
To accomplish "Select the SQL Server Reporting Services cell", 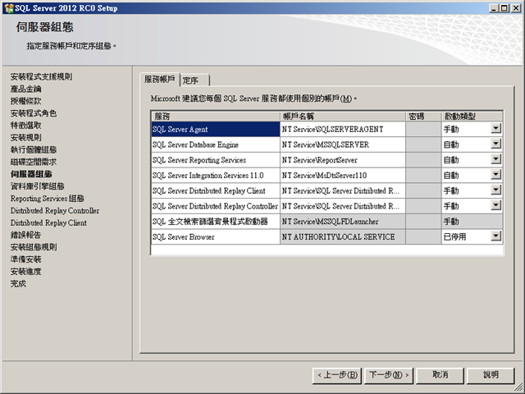I will pyautogui.click(x=216, y=160).
